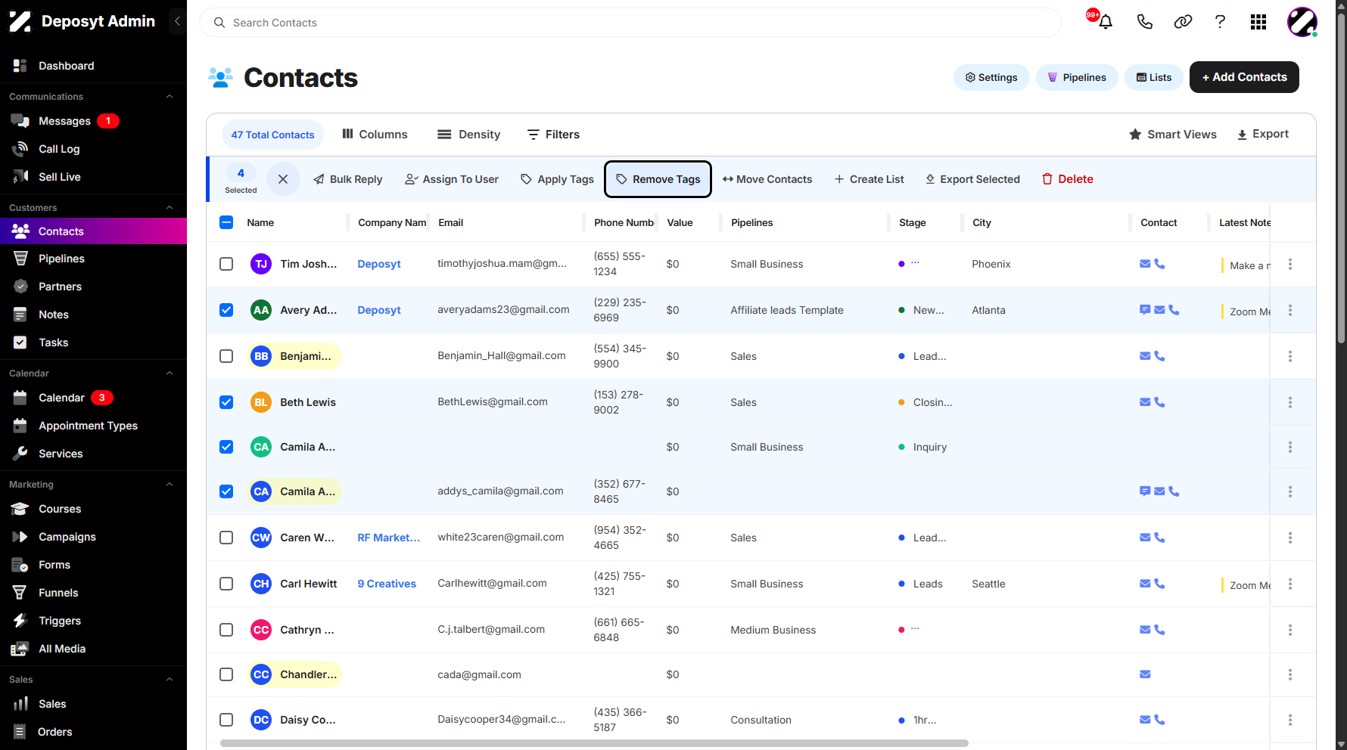Click the TJ avatar for Tim Josh

pos(261,264)
